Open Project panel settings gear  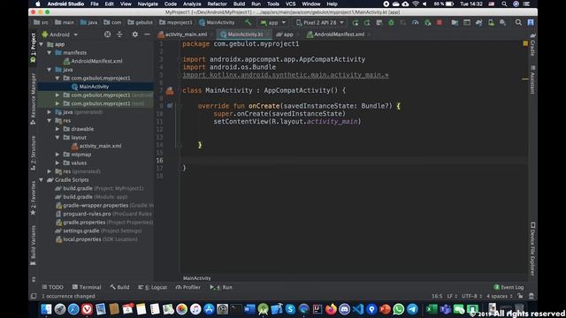tap(135, 34)
